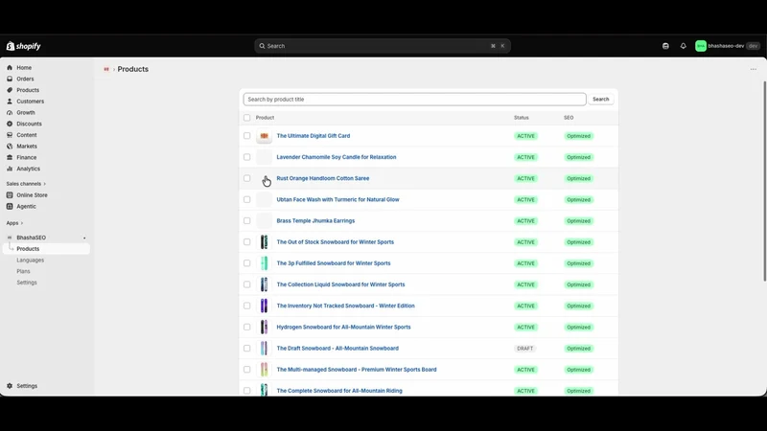Click the Content icon in sidebar
767x431 pixels.
[10, 135]
